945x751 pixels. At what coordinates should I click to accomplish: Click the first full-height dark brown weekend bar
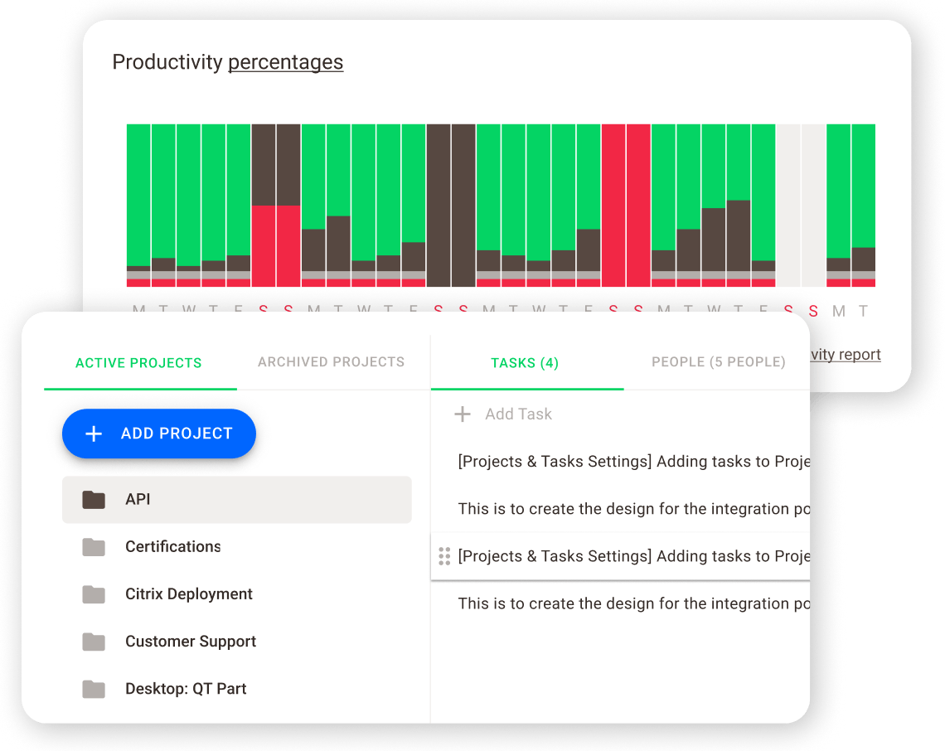pyautogui.click(x=439, y=205)
